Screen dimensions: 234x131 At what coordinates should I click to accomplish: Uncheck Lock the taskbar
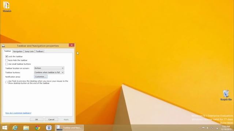click(x=7, y=56)
